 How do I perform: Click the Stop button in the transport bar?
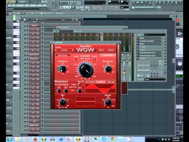tap(69, 7)
